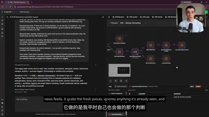
Task: Select the Store New Member node
Action: [120, 52]
